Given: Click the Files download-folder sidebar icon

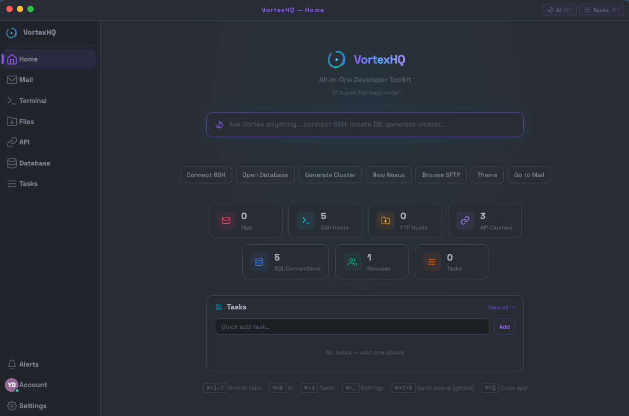Looking at the screenshot, I should tap(12, 121).
